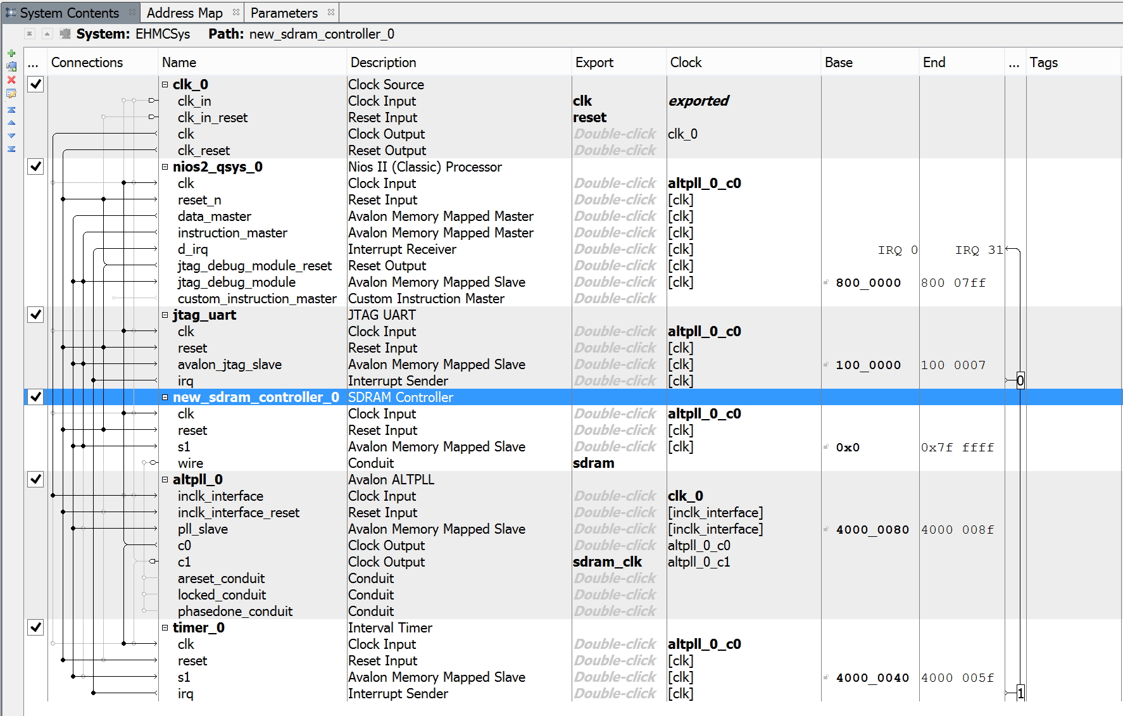Uncheck the nios2_qsys_0 component checkbox
Viewport: 1123px width, 716px height.
36,166
